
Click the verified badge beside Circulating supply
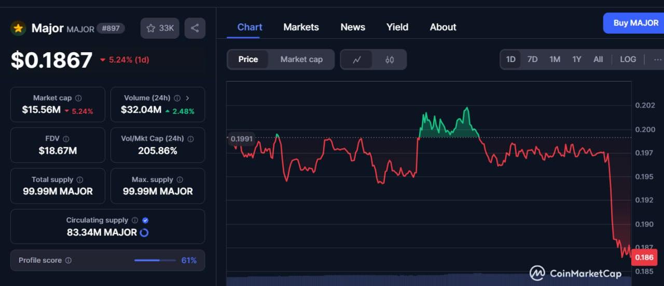click(145, 220)
